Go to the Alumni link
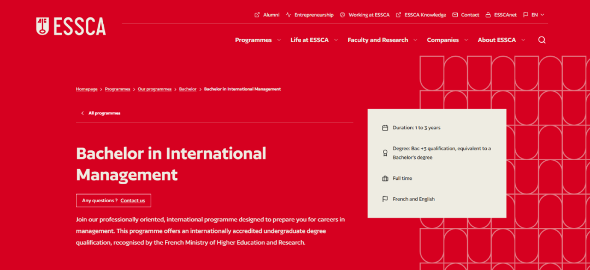 272,15
